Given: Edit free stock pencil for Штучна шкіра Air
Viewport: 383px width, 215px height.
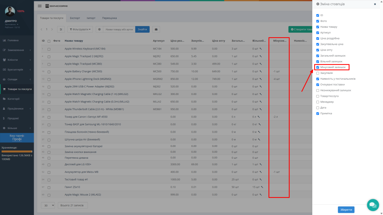Looking at the screenshot, I should (259, 140).
